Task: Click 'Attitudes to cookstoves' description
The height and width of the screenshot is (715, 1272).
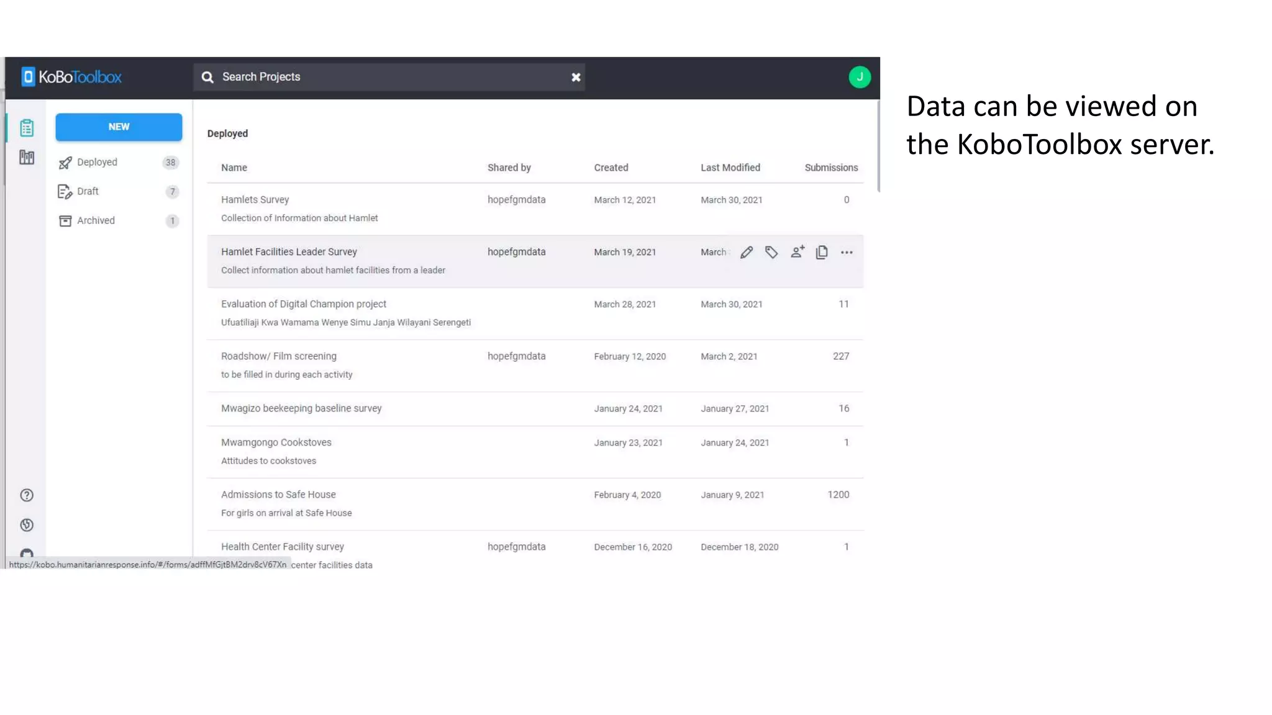Action: pyautogui.click(x=268, y=461)
